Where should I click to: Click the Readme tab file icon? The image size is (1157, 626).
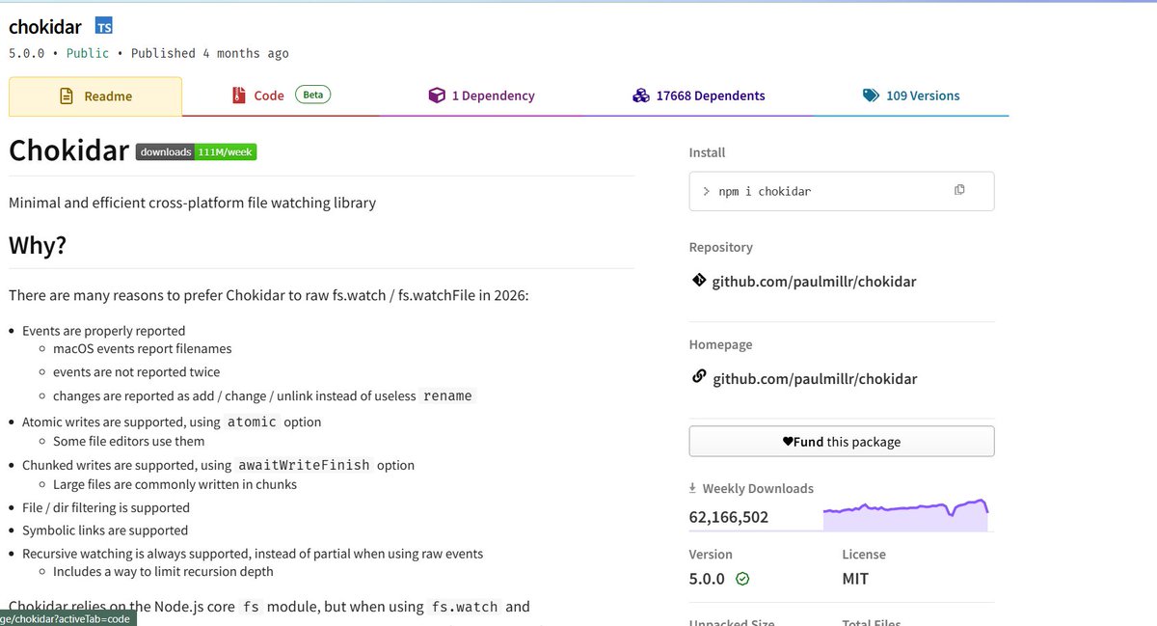[x=67, y=96]
